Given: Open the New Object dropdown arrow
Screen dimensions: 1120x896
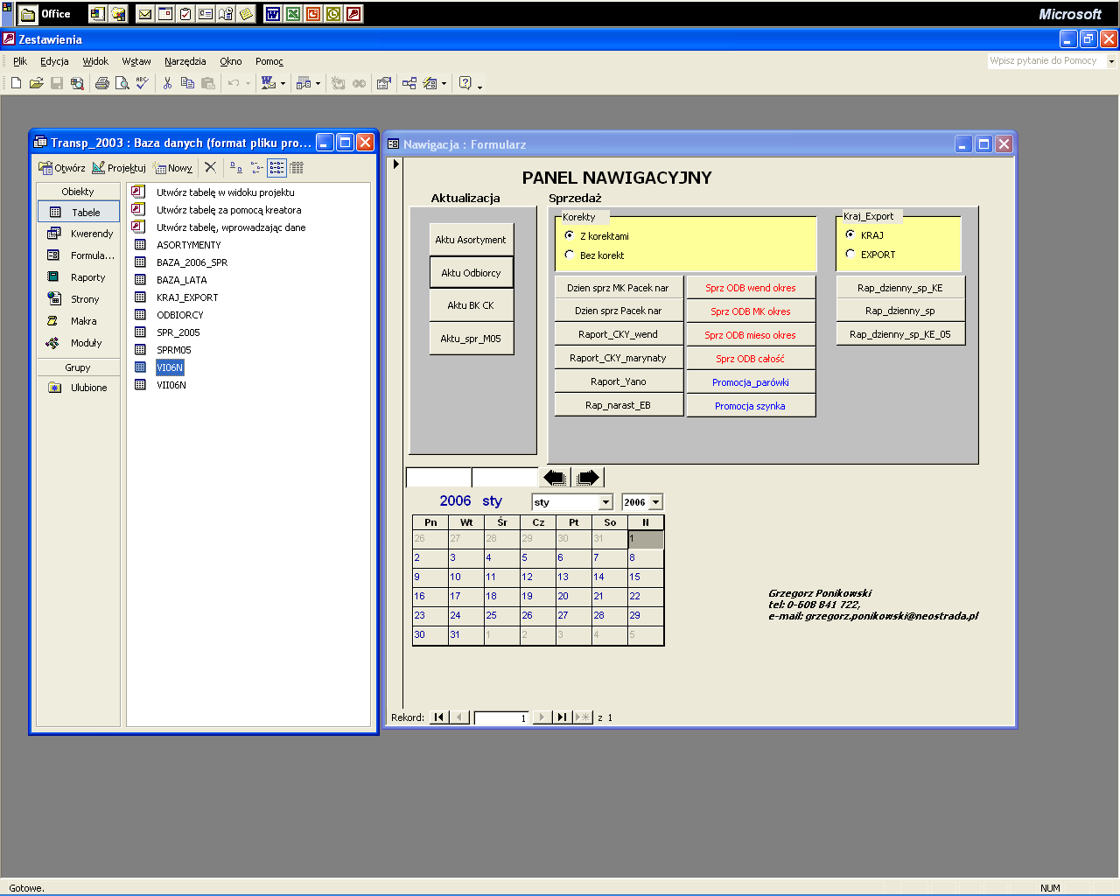Looking at the screenshot, I should coord(444,84).
